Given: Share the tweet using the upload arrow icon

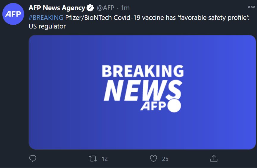Looking at the screenshot, I should point(214,159).
